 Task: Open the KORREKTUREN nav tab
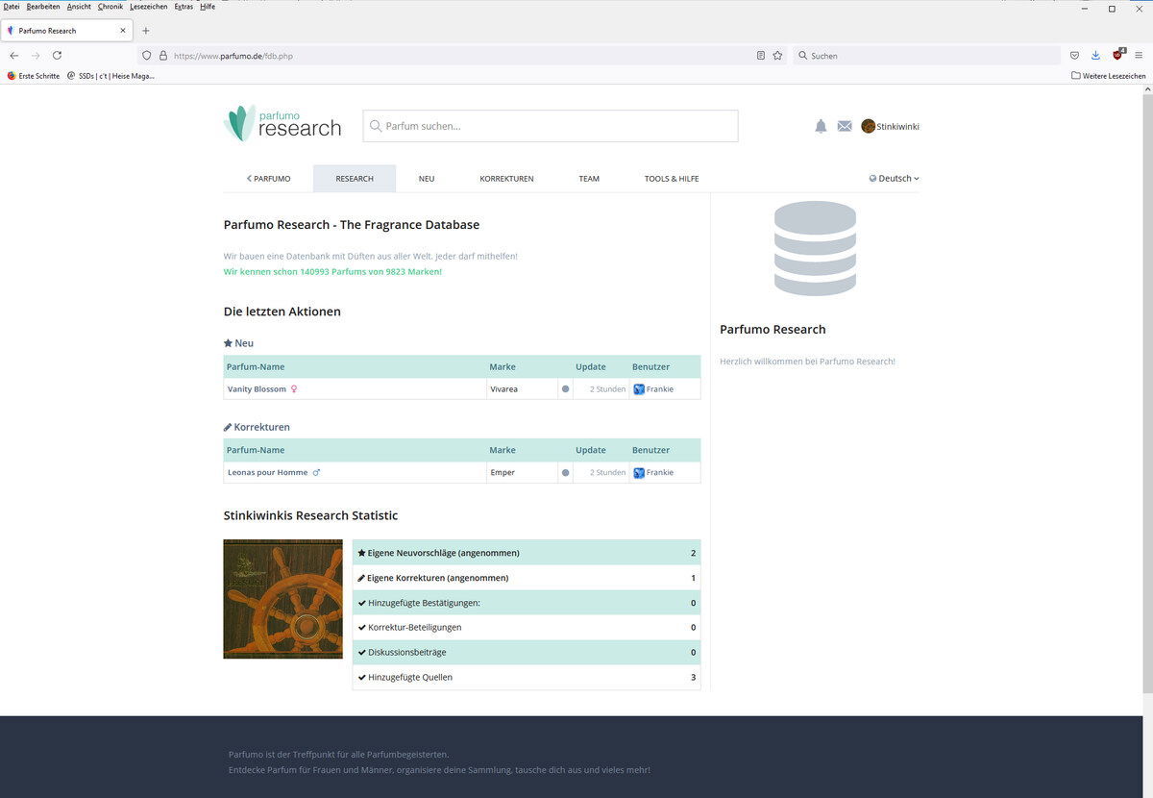506,179
